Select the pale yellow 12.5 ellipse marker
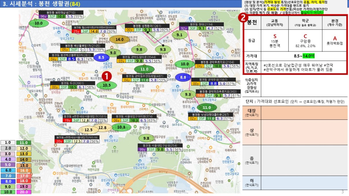Image resolution: width=349 pixels, height=196 pixels. (89, 130)
